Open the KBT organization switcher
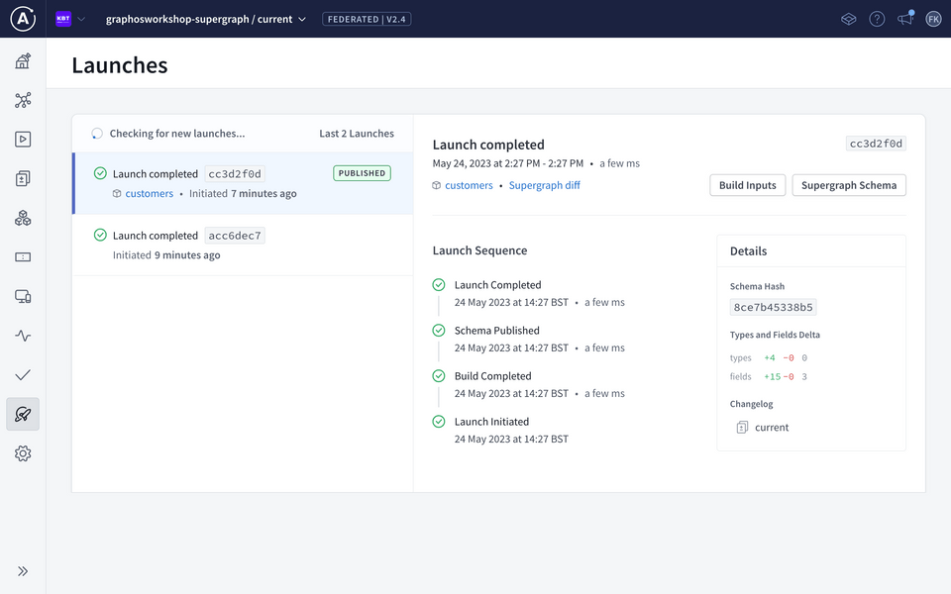This screenshot has width=951, height=594. (70, 19)
